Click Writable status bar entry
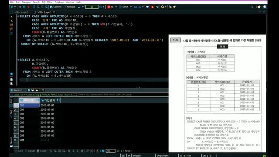 [x=136, y=156]
